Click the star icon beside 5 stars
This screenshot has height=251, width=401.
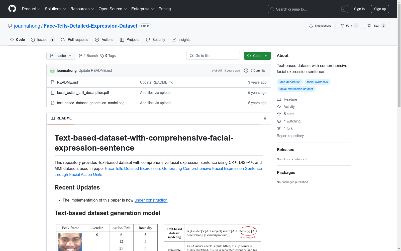[x=279, y=114]
